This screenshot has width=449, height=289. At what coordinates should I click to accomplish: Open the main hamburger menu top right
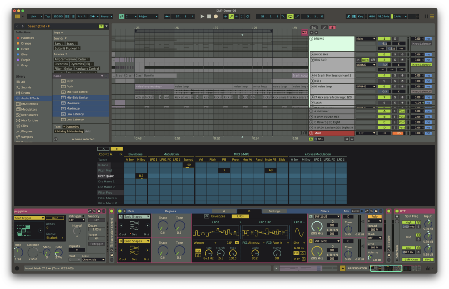point(432,17)
